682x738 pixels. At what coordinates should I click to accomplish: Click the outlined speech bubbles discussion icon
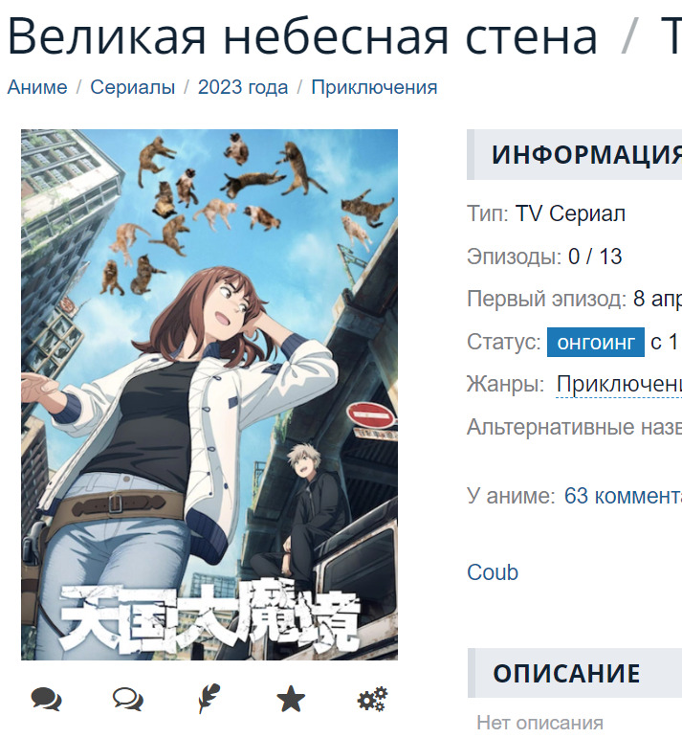(128, 699)
